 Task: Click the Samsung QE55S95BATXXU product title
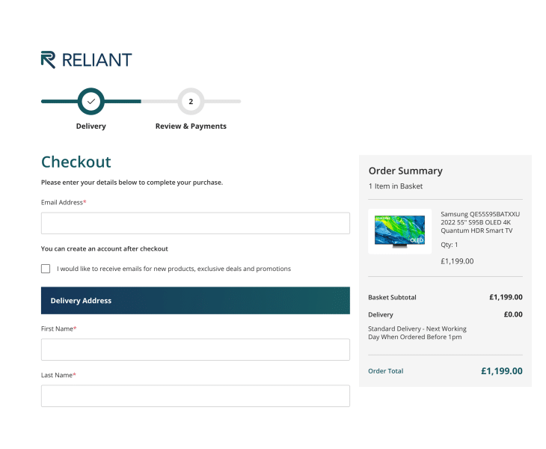click(x=479, y=222)
